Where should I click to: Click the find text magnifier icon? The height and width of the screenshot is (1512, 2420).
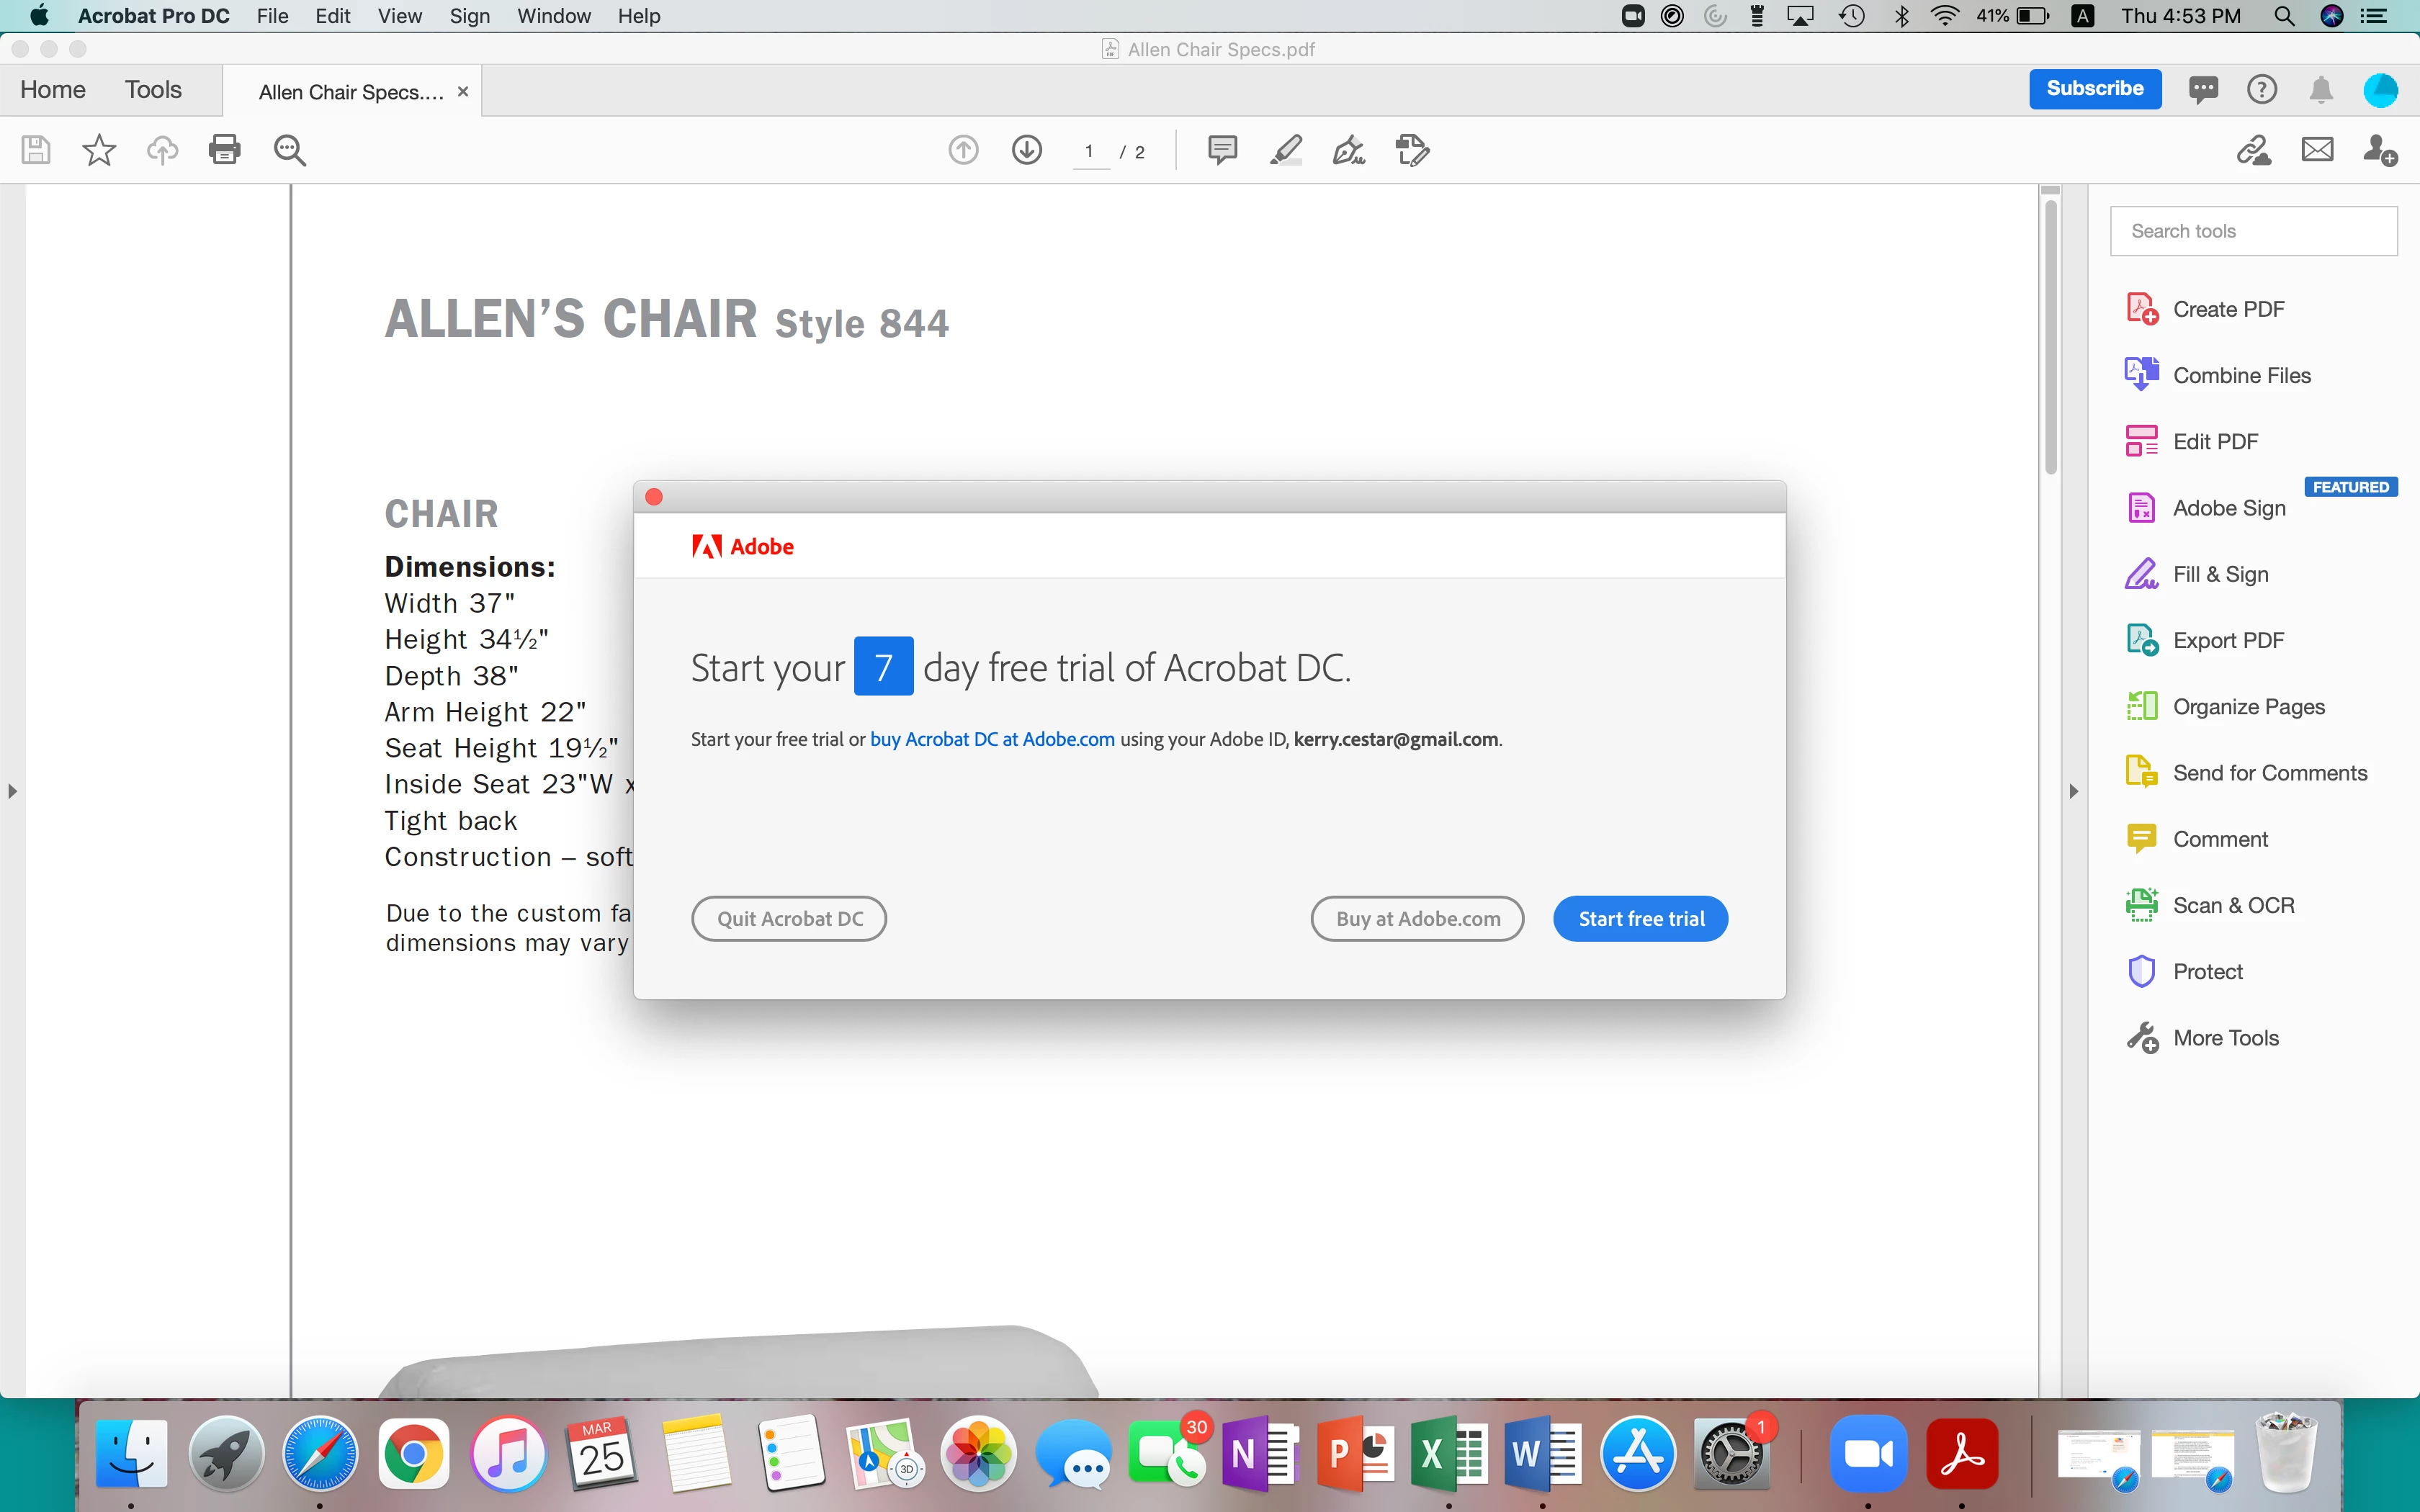289,150
